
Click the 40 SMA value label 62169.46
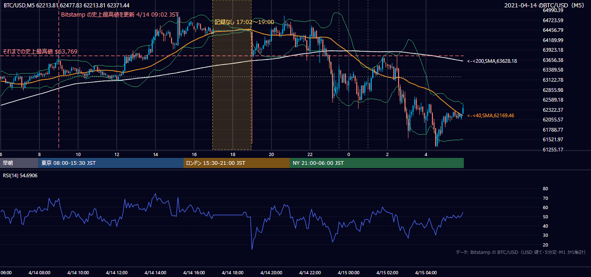[x=491, y=115]
